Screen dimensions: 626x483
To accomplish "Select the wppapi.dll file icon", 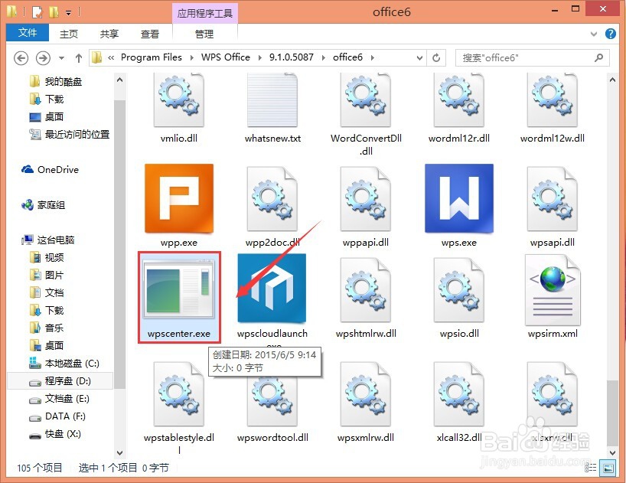I will click(366, 199).
